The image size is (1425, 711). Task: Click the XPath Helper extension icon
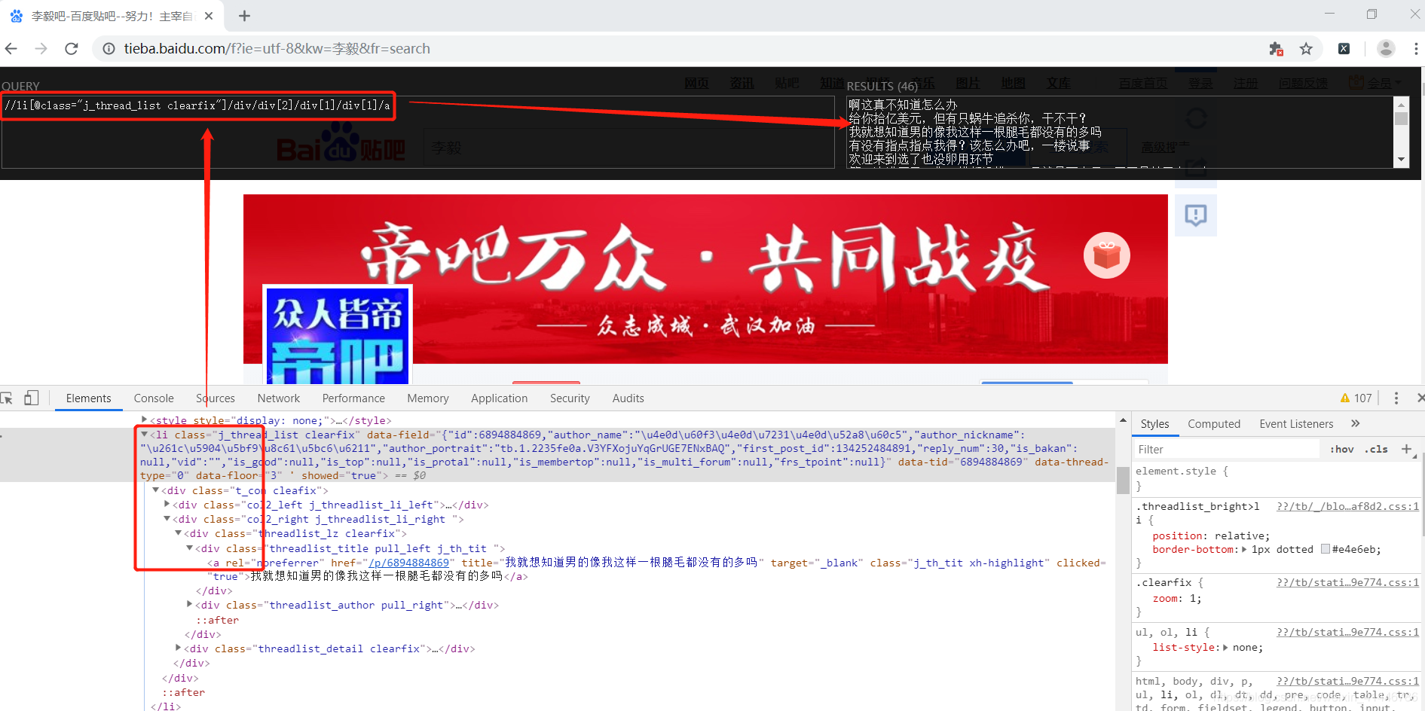click(1344, 49)
